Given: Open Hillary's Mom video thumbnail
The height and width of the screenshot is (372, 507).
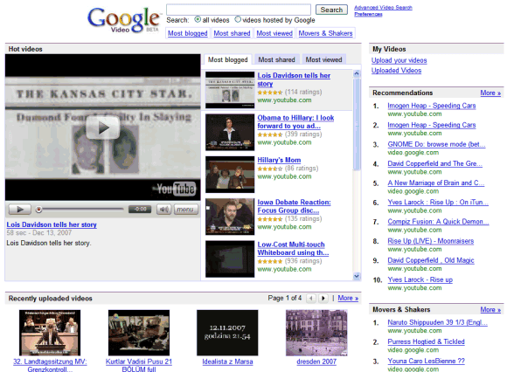Looking at the screenshot, I should [x=230, y=175].
